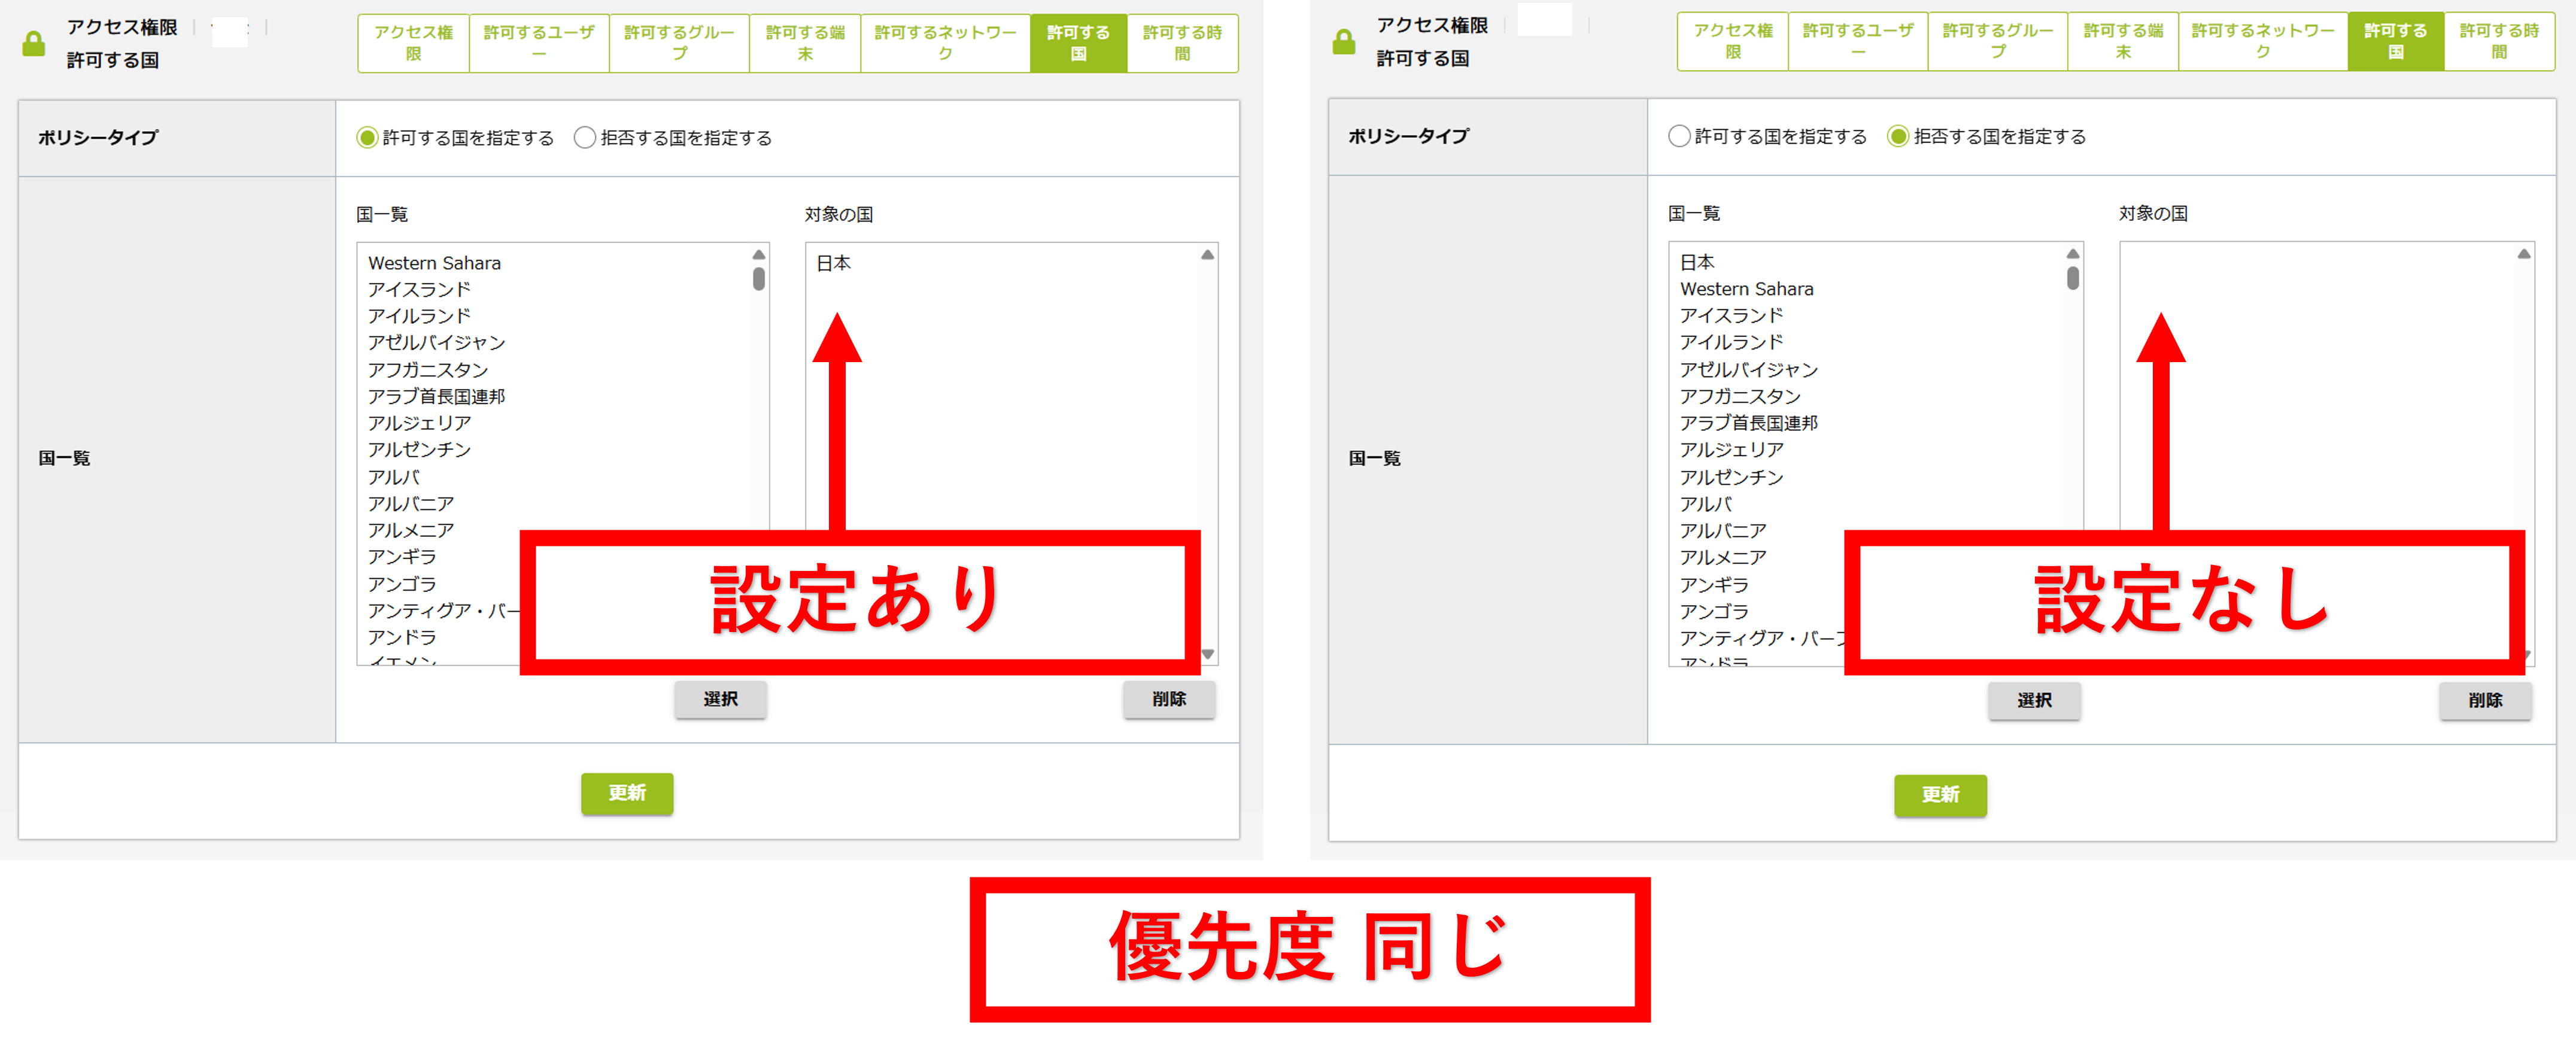Open 許可するネットワーク tab in right panel

coord(2263,41)
